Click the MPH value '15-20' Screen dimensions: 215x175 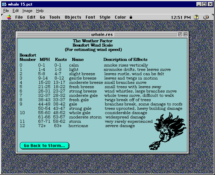tap(44, 83)
